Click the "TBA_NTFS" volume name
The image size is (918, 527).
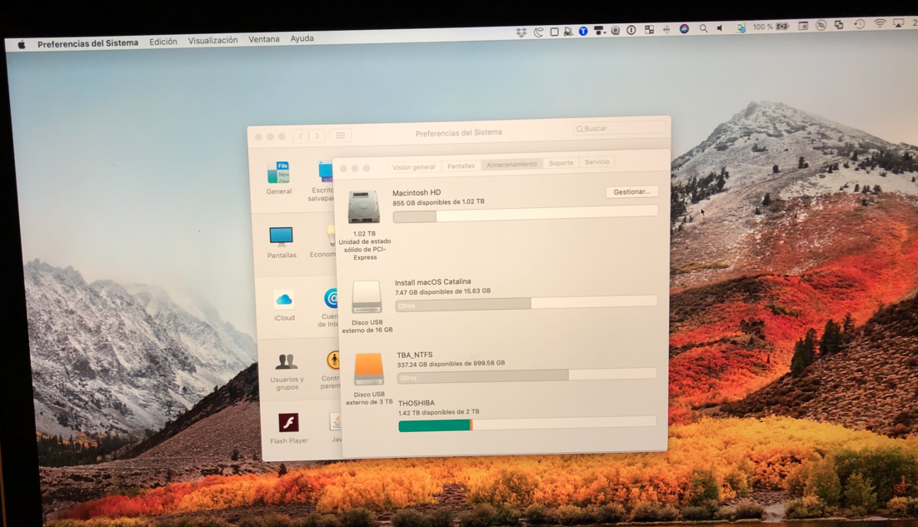pyautogui.click(x=415, y=355)
